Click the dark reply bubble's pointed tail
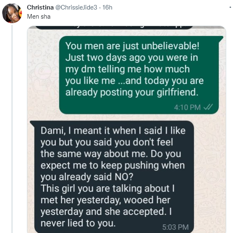The width and height of the screenshot is (232, 233). (33, 123)
